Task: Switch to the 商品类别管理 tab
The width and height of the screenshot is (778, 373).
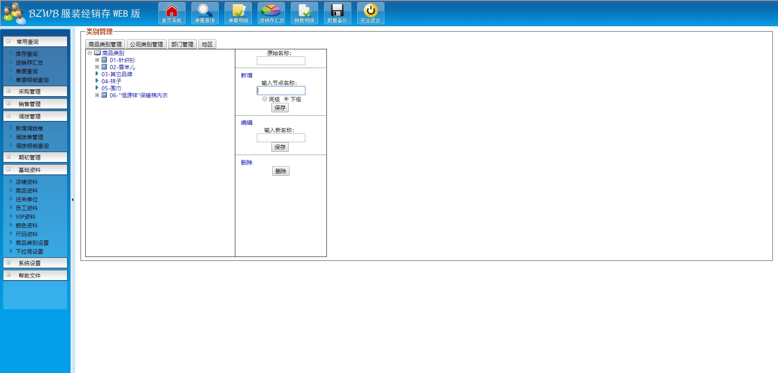Action: 105,44
